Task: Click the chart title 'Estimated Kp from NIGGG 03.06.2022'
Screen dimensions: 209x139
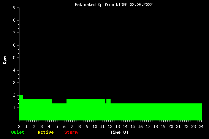Action: tap(114, 5)
